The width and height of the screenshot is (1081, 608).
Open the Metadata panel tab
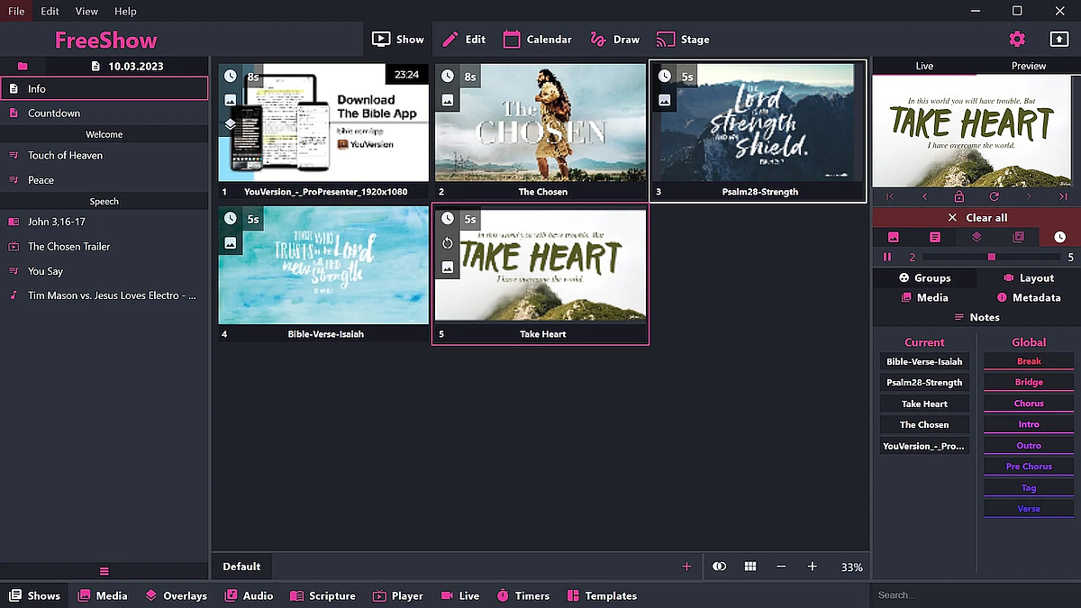(1028, 297)
